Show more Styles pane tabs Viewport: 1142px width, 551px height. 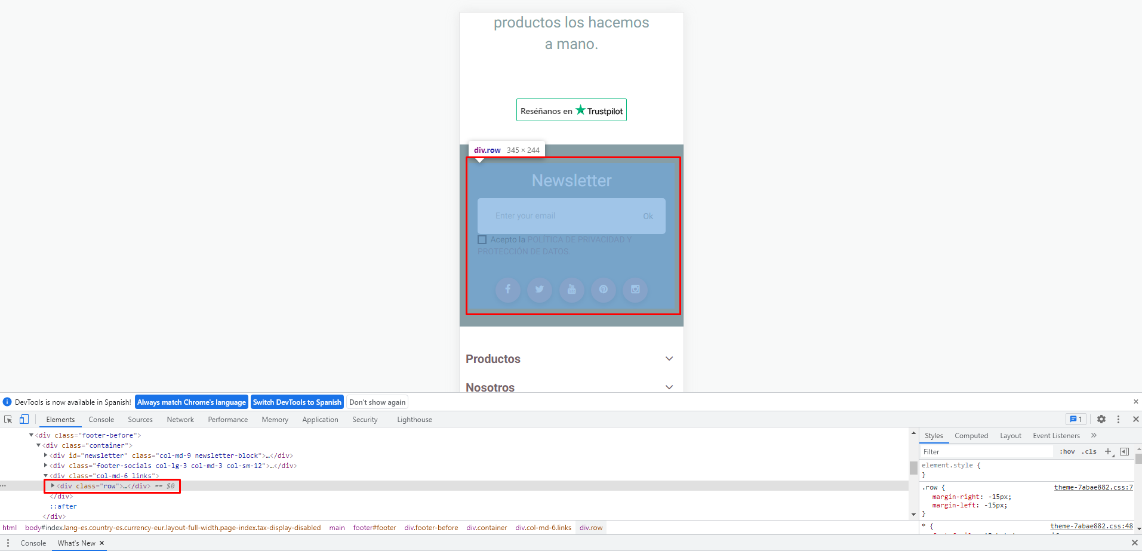(x=1094, y=436)
